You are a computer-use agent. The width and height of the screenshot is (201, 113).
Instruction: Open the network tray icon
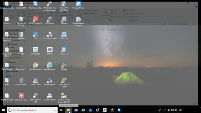click(172, 110)
